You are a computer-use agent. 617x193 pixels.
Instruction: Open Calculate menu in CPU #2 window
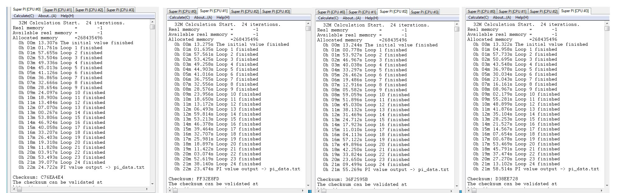pyautogui.click(x=328, y=18)
